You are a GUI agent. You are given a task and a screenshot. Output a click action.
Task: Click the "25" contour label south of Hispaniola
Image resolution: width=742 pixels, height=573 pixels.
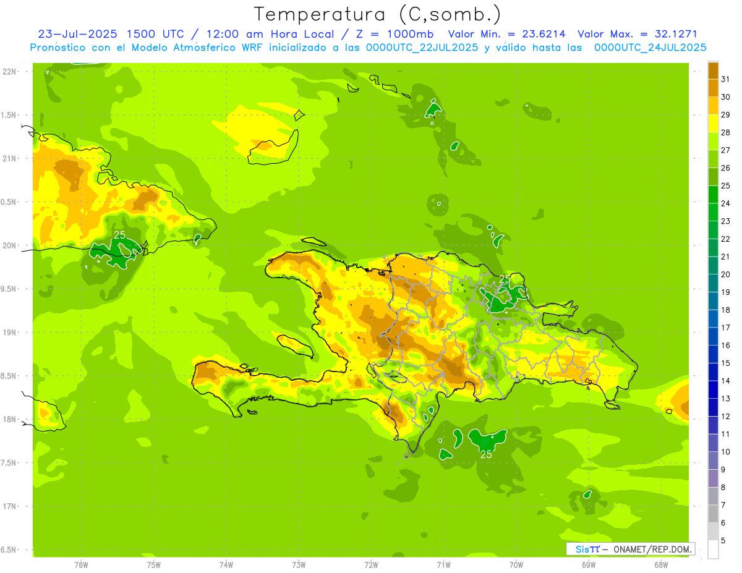point(487,454)
